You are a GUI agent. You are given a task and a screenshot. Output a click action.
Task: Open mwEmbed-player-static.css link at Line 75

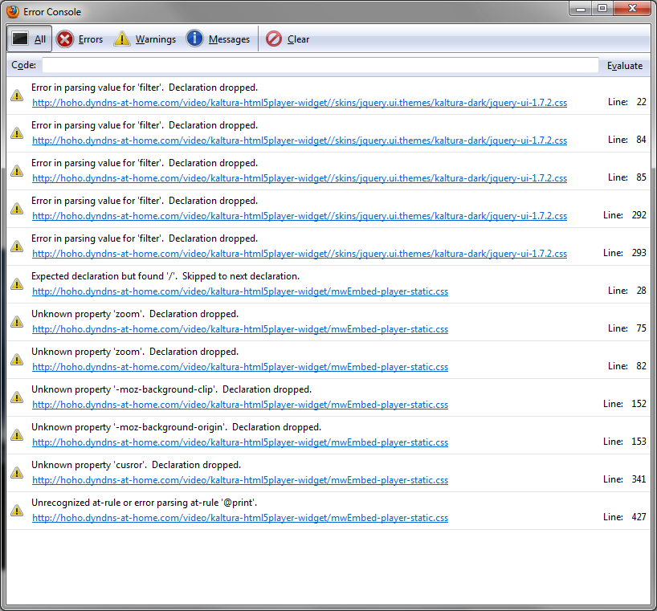click(240, 328)
